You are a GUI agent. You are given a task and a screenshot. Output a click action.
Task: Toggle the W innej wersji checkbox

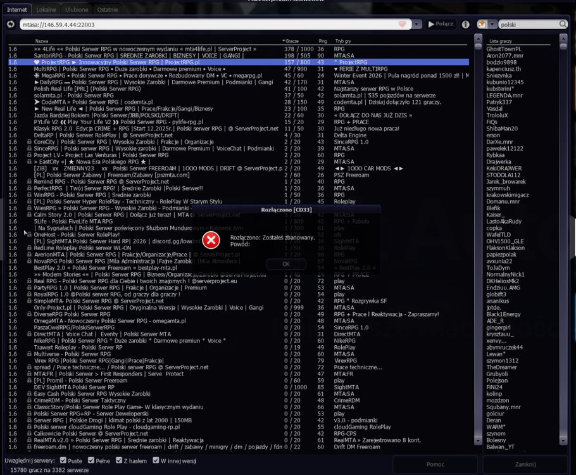(x=156, y=460)
